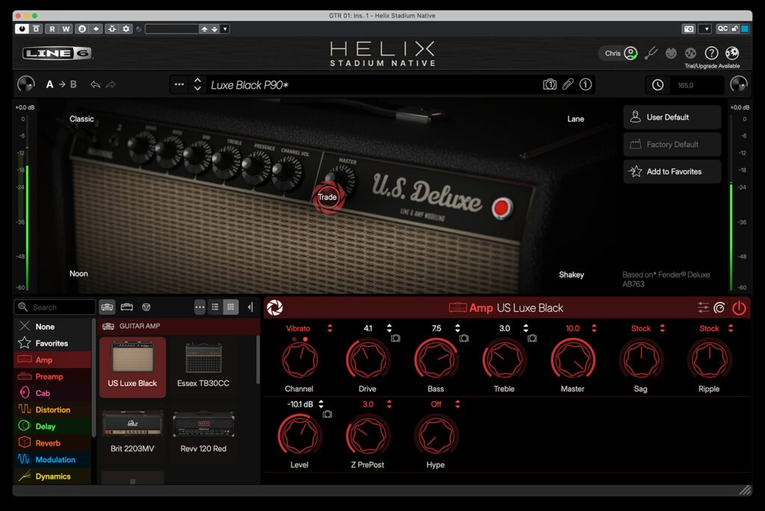Select the Cab category
The width and height of the screenshot is (765, 511).
pos(53,393)
